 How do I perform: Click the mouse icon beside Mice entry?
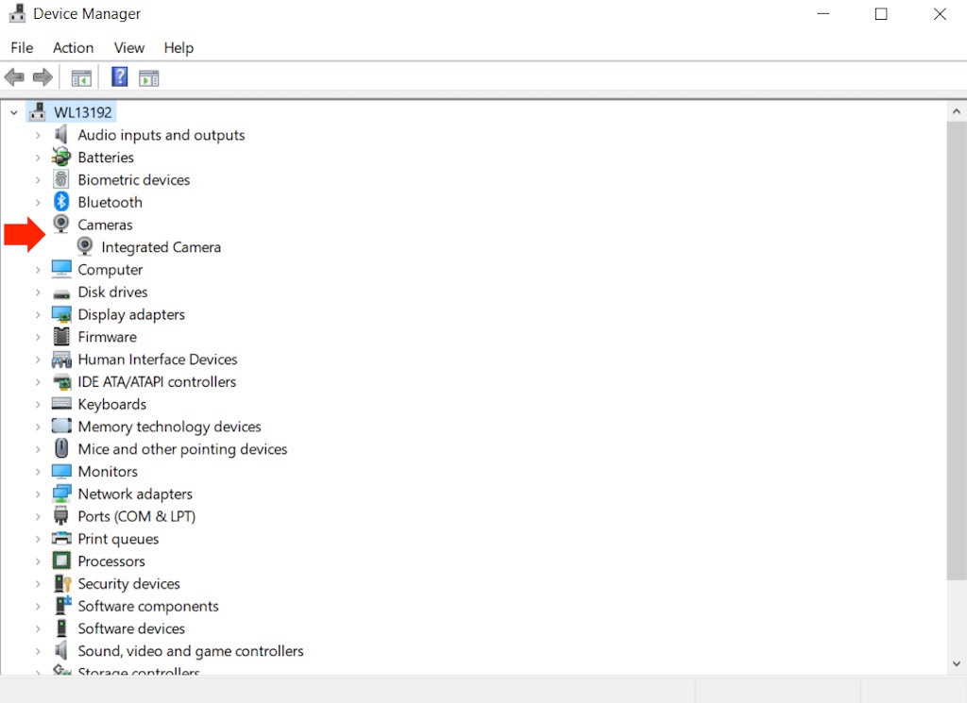[x=61, y=448]
